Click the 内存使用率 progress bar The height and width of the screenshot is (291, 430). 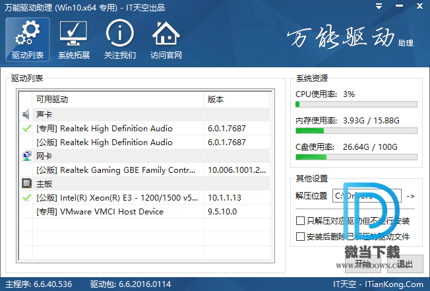pyautogui.click(x=356, y=131)
